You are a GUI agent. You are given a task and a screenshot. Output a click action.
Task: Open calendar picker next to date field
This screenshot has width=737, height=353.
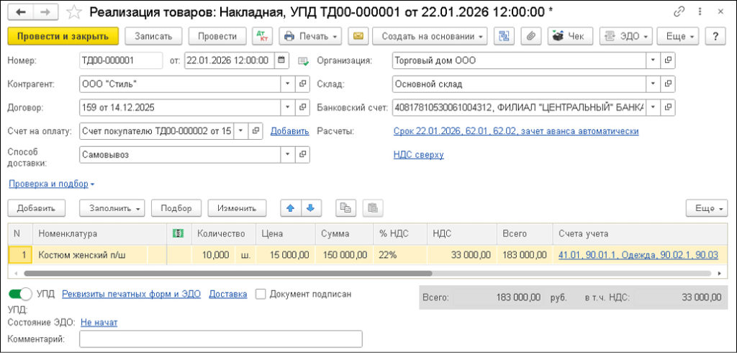tap(281, 61)
